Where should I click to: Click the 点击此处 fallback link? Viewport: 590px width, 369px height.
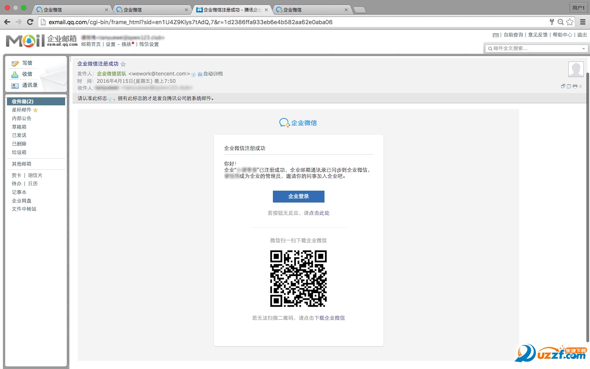click(319, 213)
